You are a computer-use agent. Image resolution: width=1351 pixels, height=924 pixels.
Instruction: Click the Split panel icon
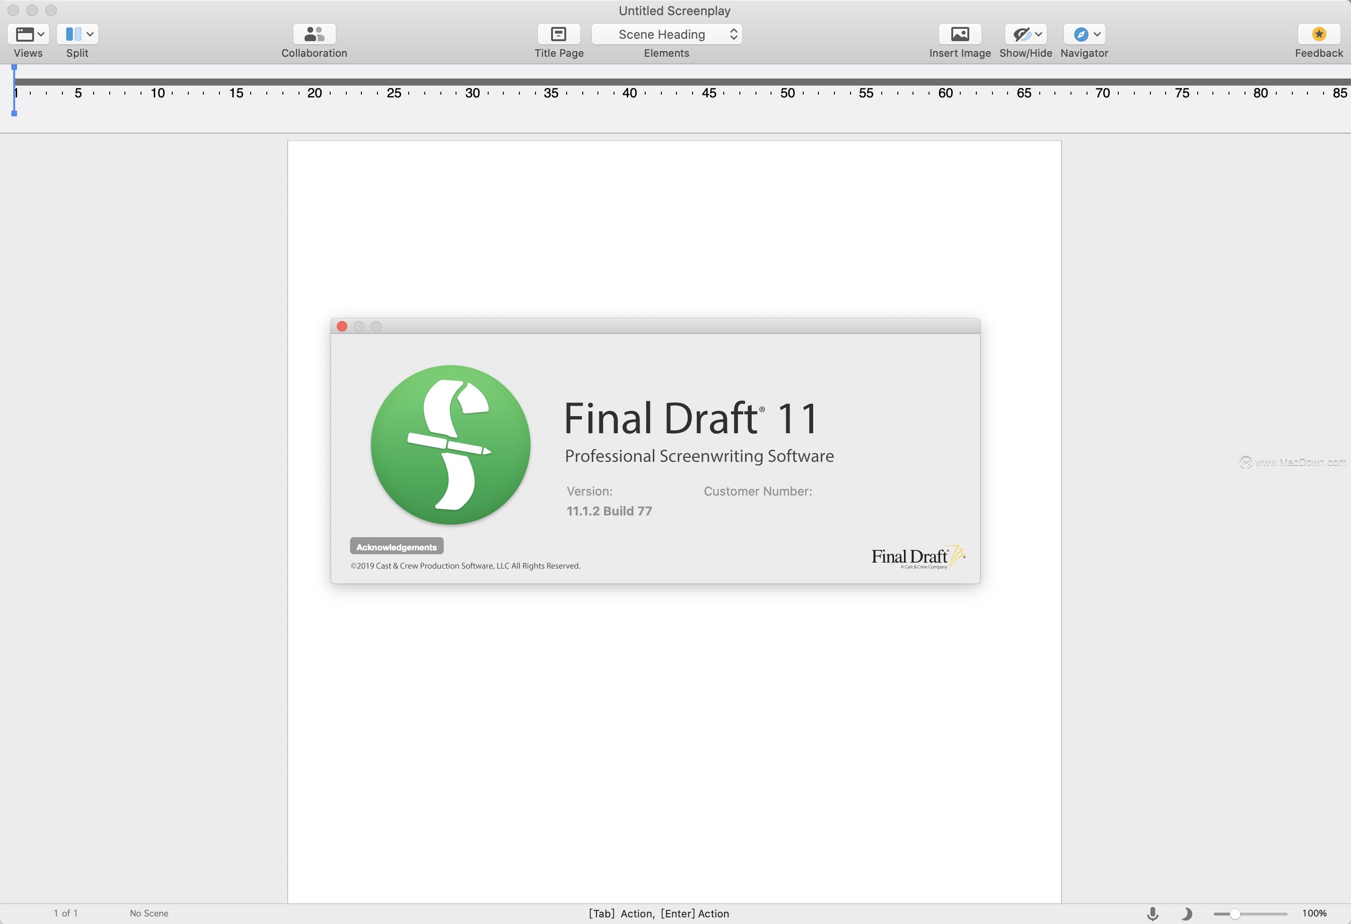coord(73,35)
